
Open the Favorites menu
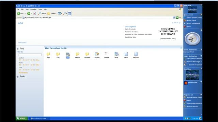tap(33, 9)
